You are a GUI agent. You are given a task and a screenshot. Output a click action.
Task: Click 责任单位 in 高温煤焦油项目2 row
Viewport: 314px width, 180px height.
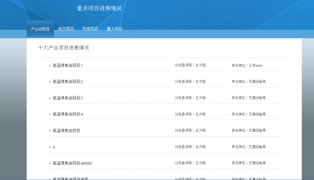pyautogui.click(x=248, y=82)
